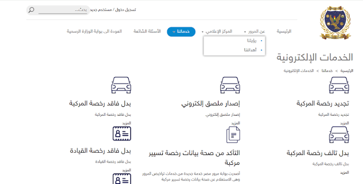Open the بدل فاقد رخصة المركبة service heading
This screenshot has width=363, height=184.
(100, 104)
